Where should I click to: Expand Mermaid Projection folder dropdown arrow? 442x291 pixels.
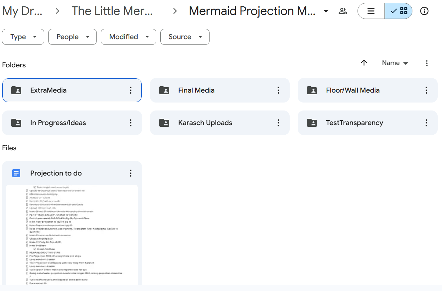tap(326, 11)
